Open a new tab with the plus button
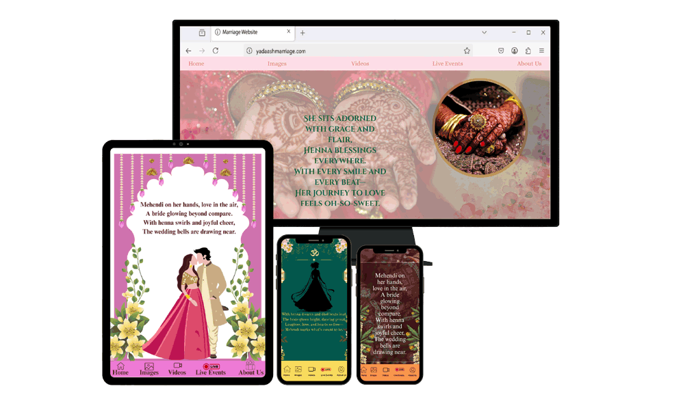 pos(303,31)
